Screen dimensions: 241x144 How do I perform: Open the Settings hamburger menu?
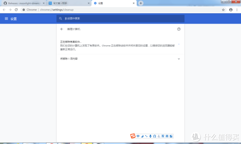tap(6, 19)
